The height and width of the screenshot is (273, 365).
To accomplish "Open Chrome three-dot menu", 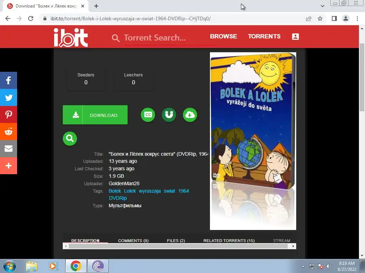I will (357, 18).
